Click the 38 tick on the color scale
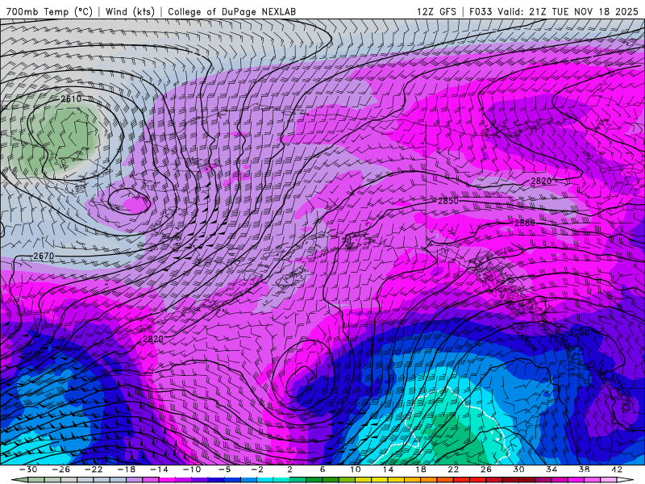 584,469
